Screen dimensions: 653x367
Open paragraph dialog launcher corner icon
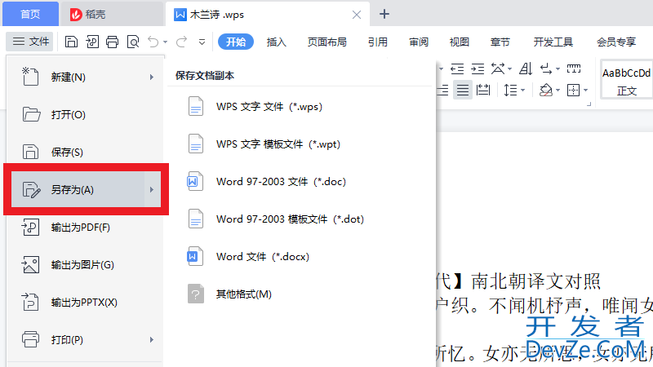click(589, 104)
